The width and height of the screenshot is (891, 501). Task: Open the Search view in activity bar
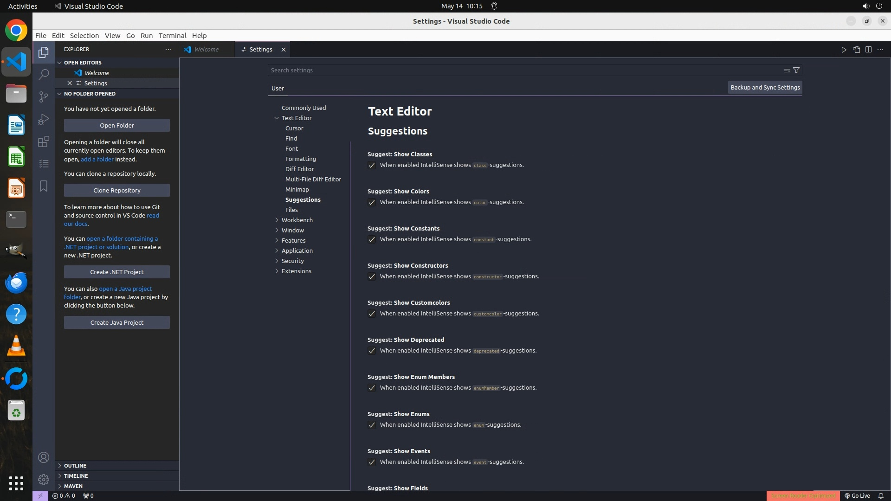pos(44,74)
